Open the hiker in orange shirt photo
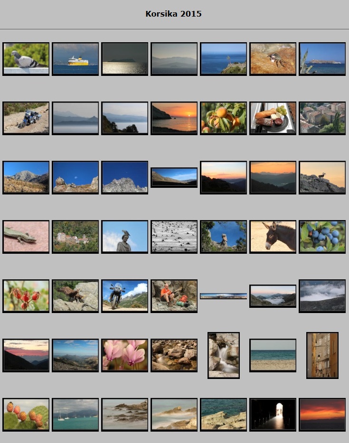Image resolution: width=349 pixels, height=443 pixels. tap(174, 295)
